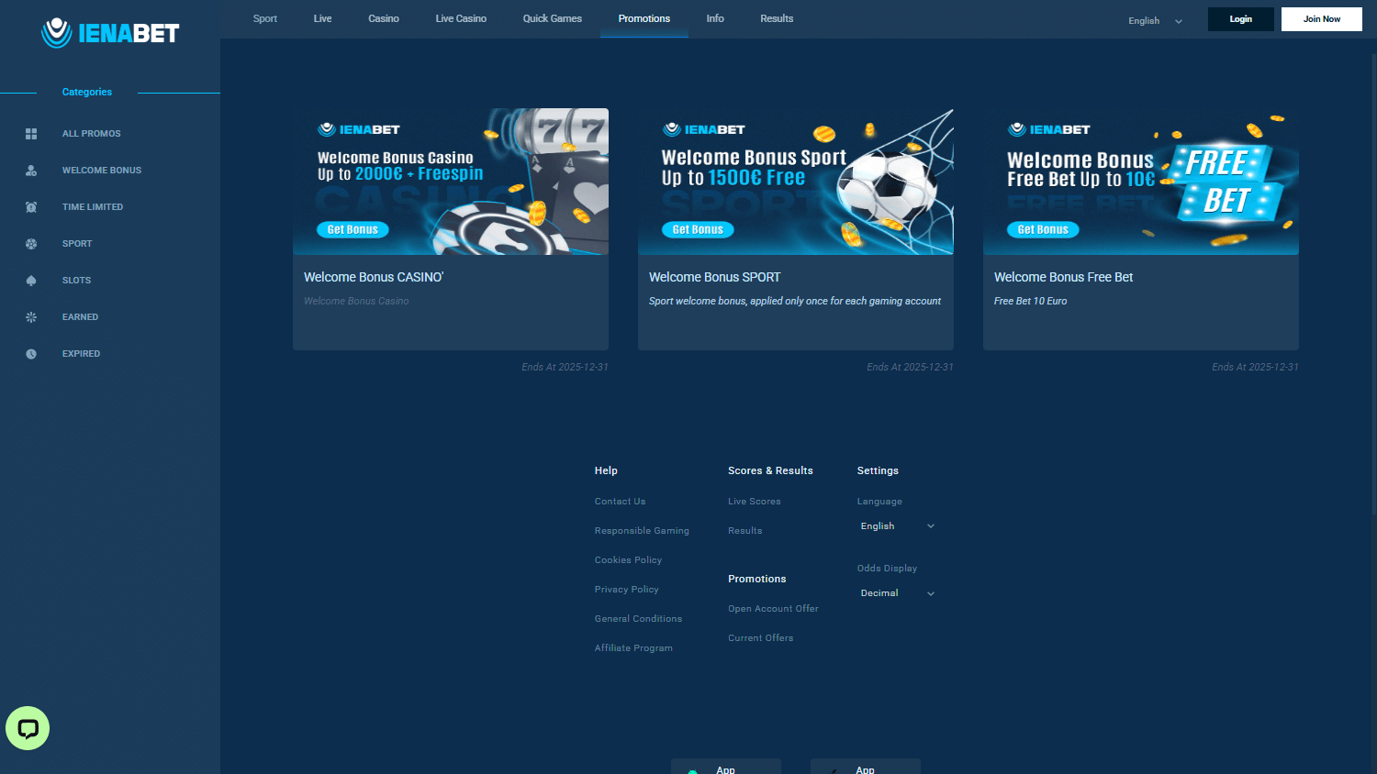Expand the language selector in top bar
The image size is (1377, 774).
pyautogui.click(x=1155, y=19)
